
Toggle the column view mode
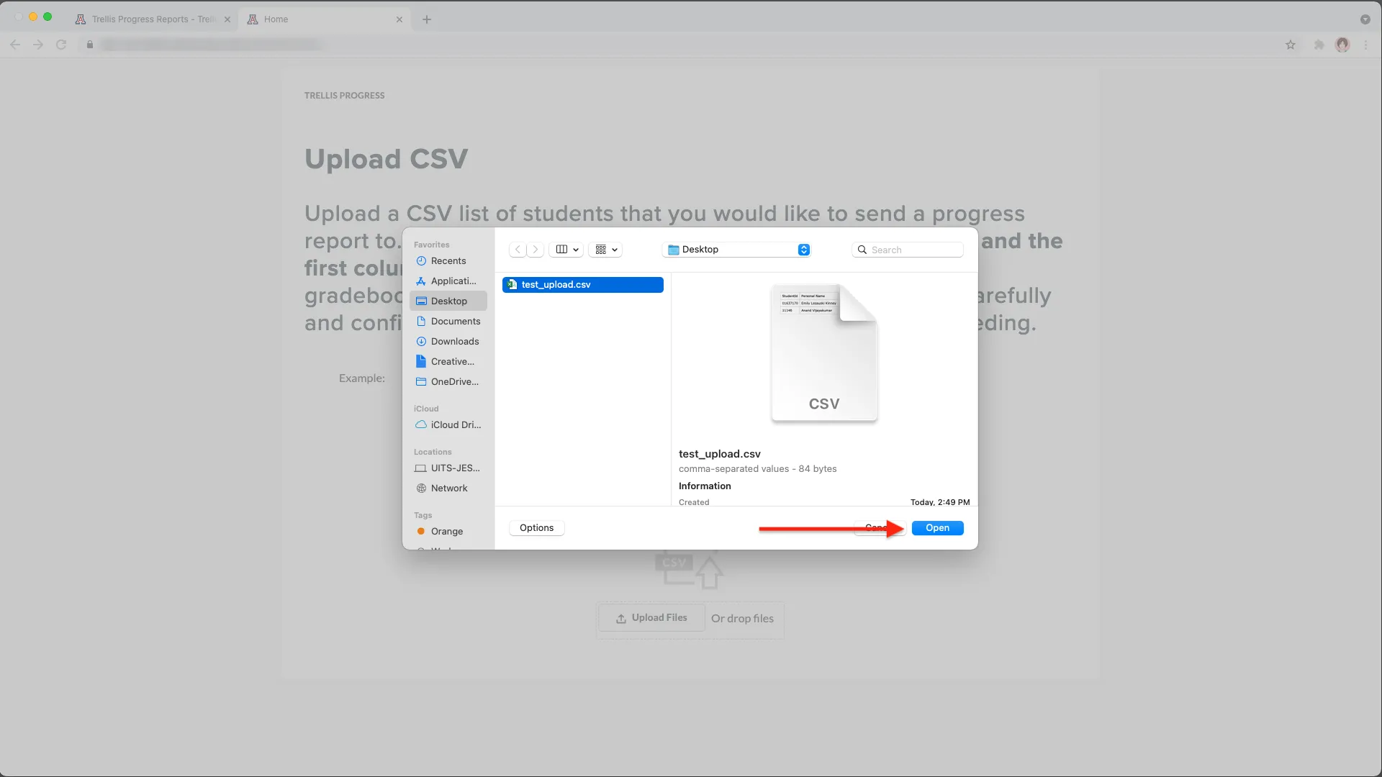click(561, 248)
